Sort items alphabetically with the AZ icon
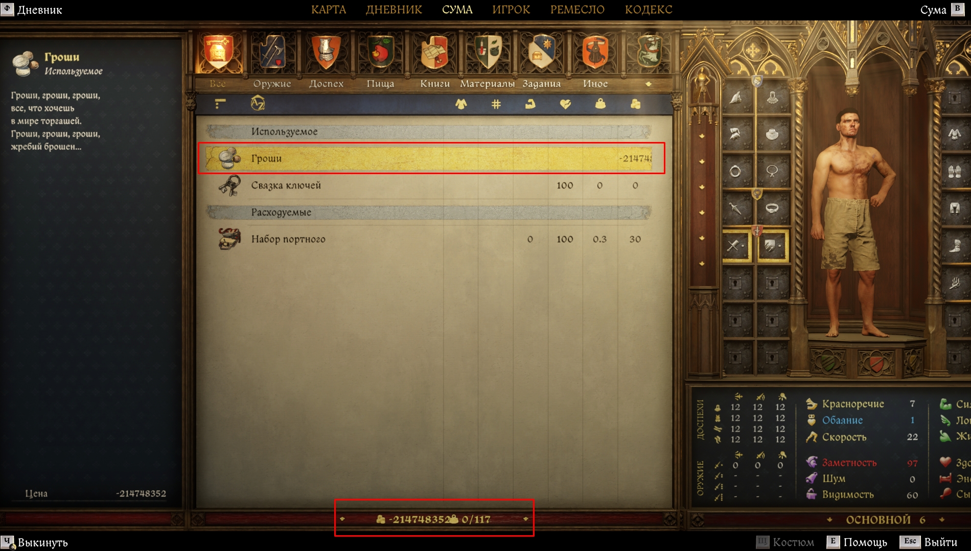The width and height of the screenshot is (971, 551). pos(258,104)
